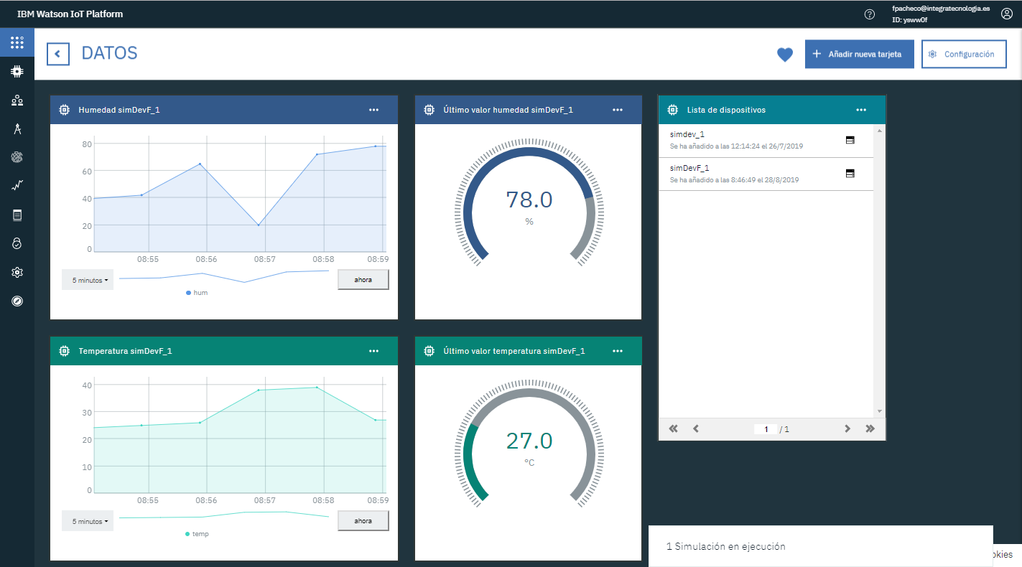This screenshot has width=1022, height=567.
Task: Click the chip icon on Último valor temperatura header
Action: 429,351
